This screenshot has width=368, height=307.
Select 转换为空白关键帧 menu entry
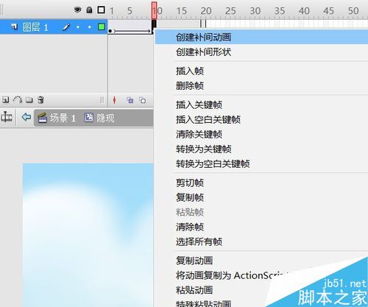pos(261,163)
